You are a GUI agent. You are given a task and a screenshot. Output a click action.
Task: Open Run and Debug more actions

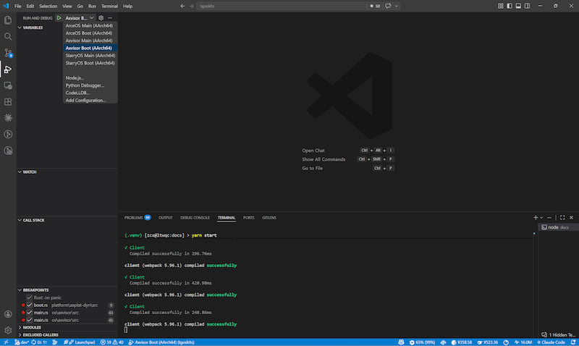point(110,17)
